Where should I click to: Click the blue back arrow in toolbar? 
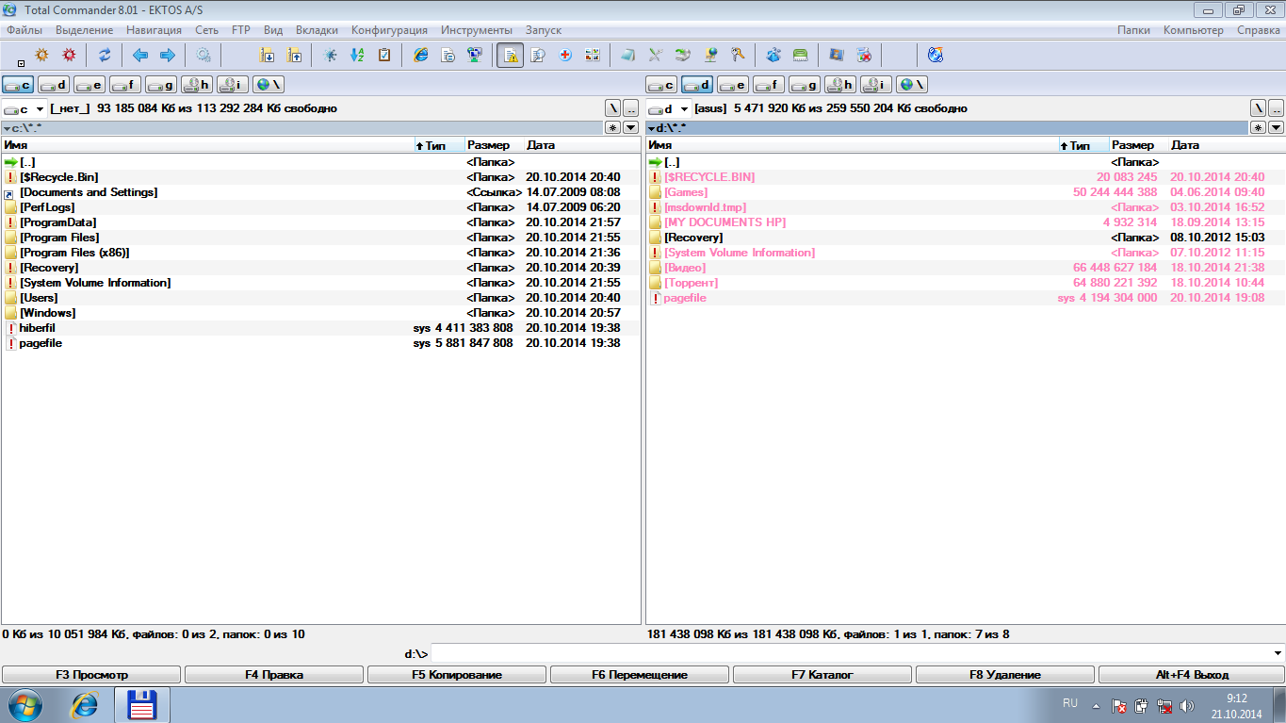point(140,55)
